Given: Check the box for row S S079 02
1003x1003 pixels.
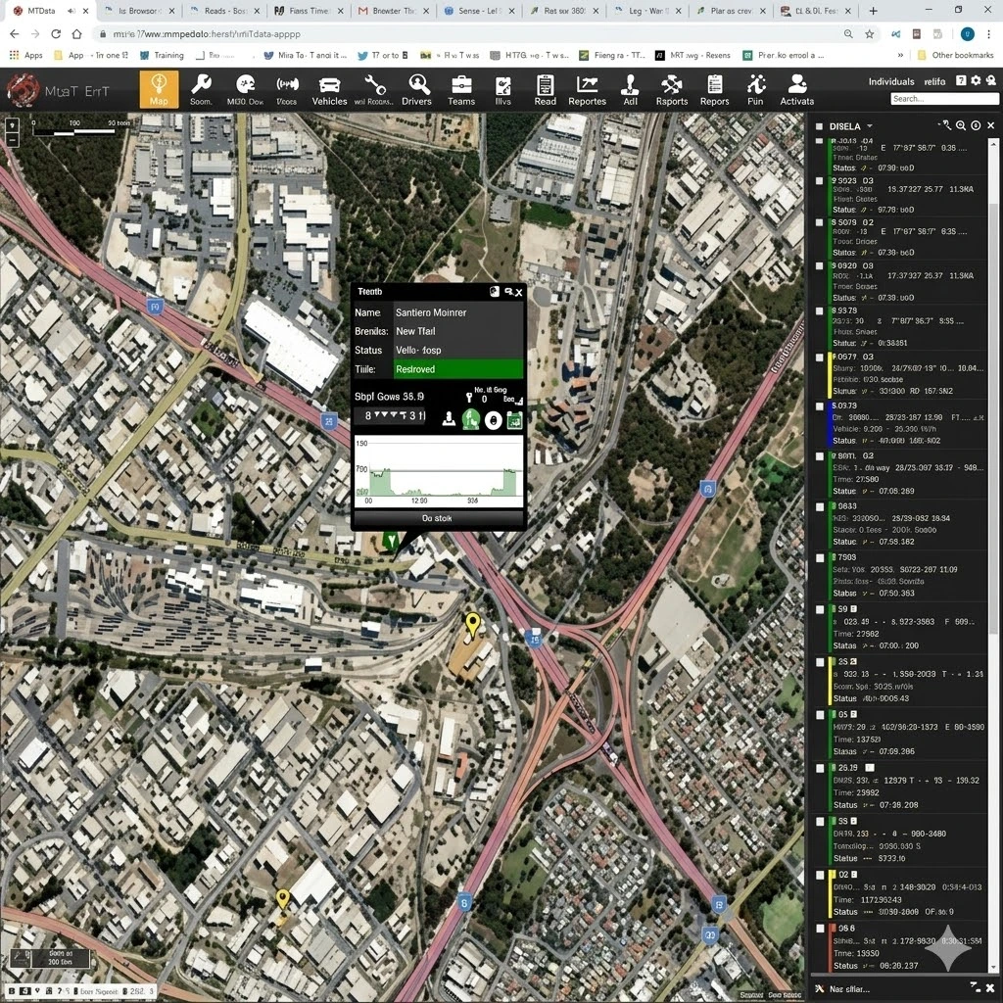Looking at the screenshot, I should 819,222.
